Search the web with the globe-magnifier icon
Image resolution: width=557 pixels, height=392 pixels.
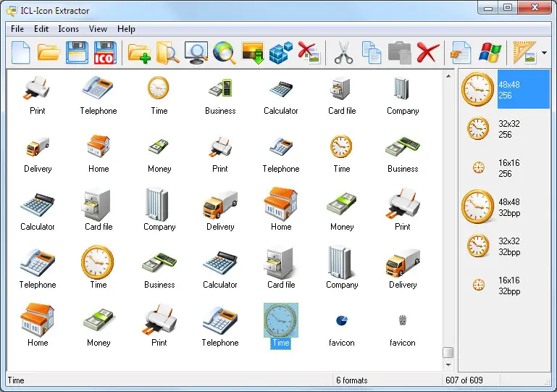pos(225,53)
